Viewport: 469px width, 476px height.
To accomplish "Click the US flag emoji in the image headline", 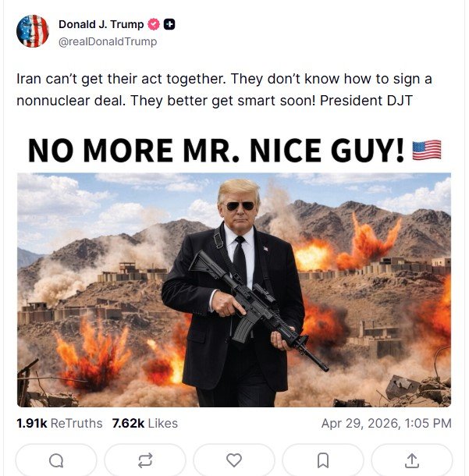I will coord(427,150).
